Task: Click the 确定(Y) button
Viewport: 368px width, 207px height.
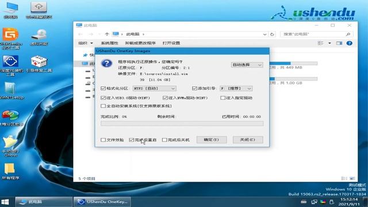Action: [x=212, y=140]
